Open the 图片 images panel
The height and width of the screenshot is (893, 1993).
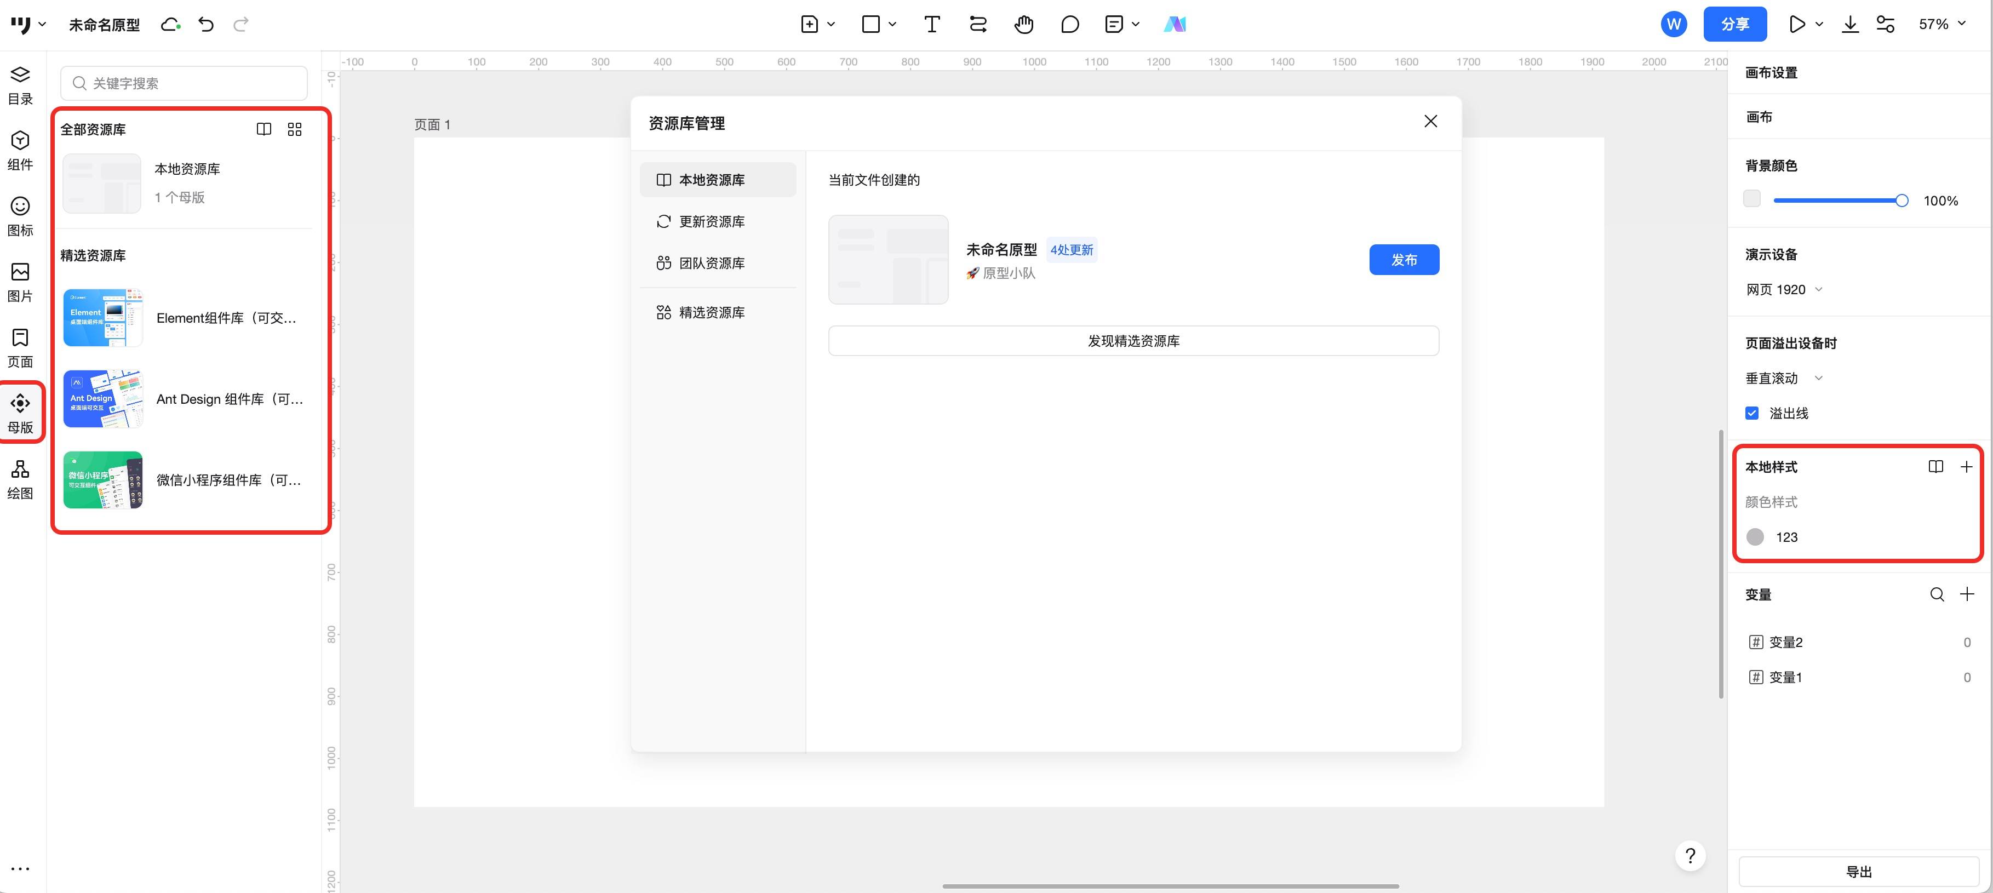[20, 283]
